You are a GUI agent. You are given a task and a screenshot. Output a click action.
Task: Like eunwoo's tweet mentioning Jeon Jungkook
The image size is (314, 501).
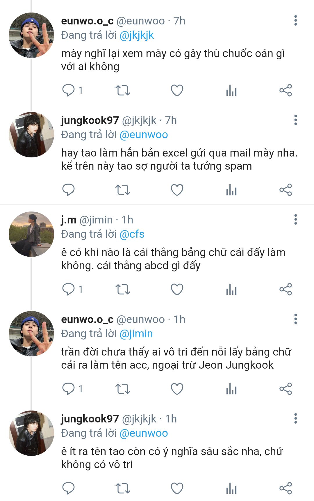(177, 389)
